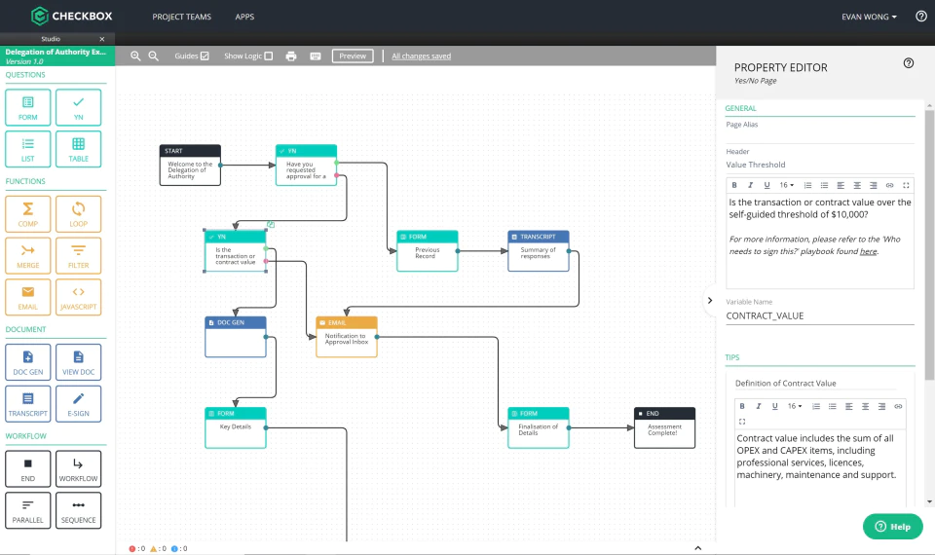The width and height of the screenshot is (935, 555).
Task: Add a TABLE question tile
Action: 78,149
